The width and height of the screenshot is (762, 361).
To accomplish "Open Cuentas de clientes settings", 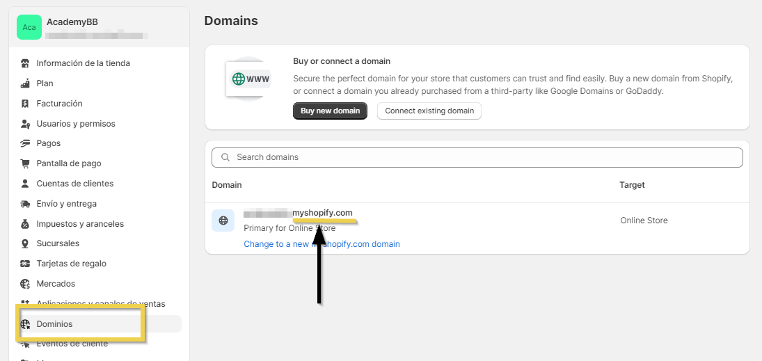I will 74,184.
